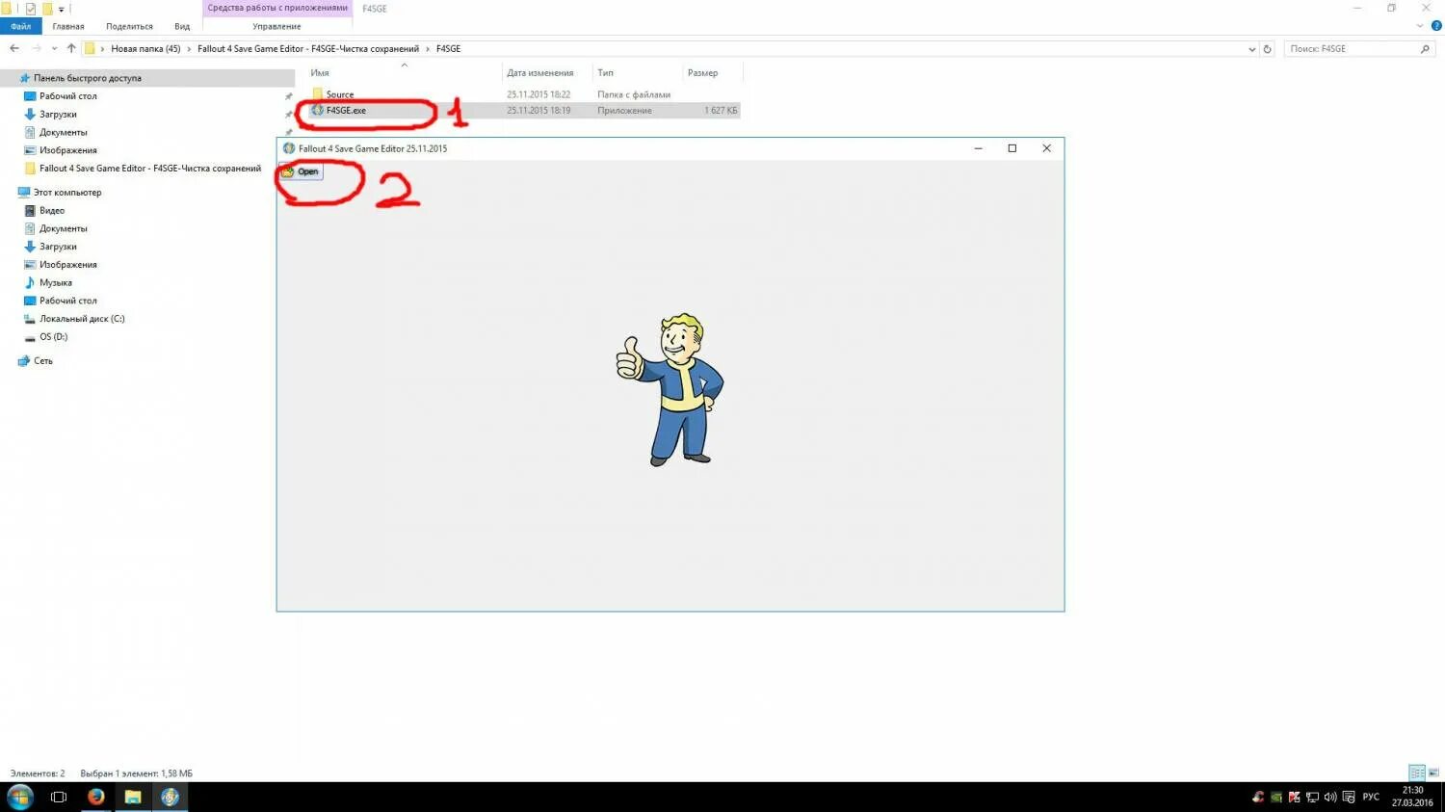Viewport: 1445px width, 812px height.
Task: Open OS (D:) drive in sidebar
Action: coord(53,337)
